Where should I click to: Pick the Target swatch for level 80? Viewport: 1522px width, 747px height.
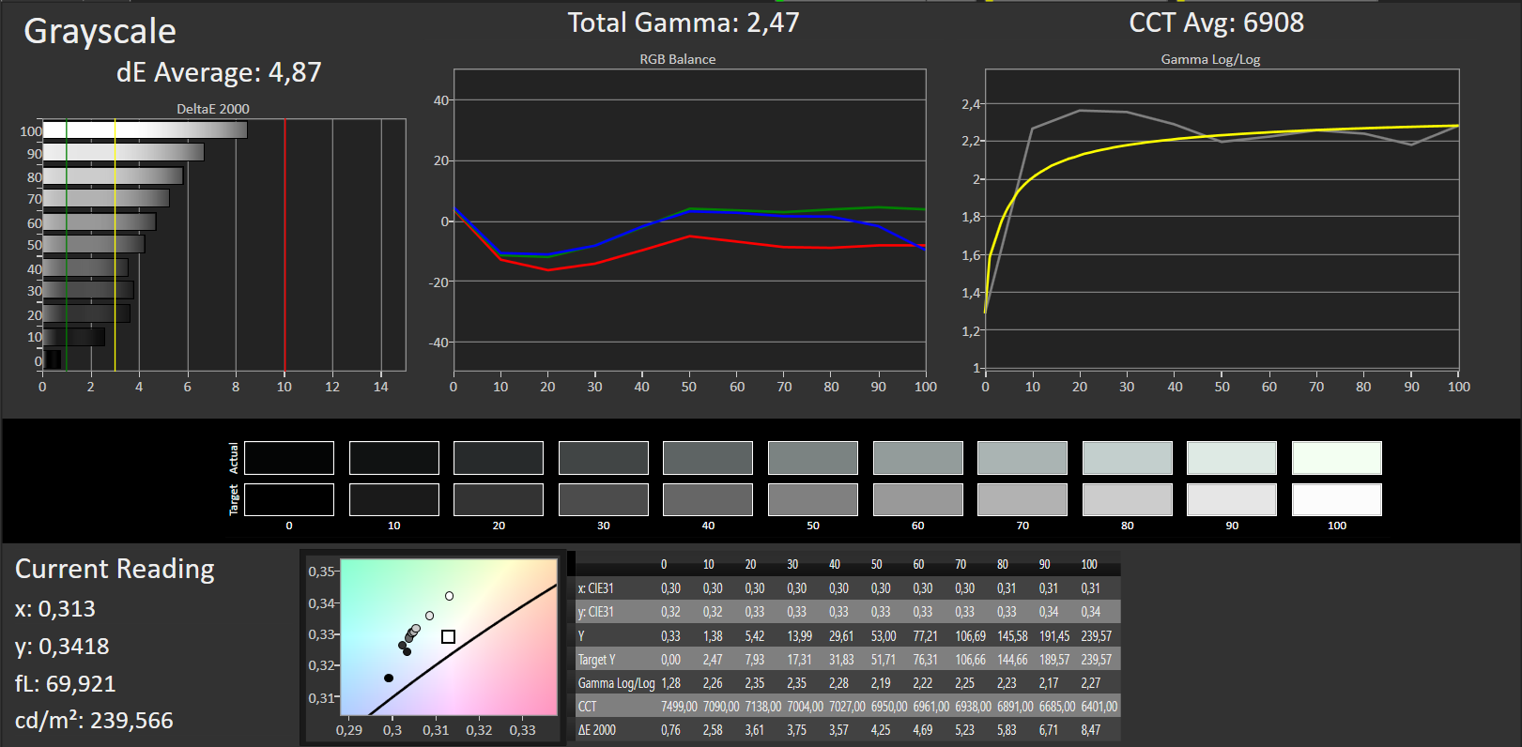point(1128,499)
